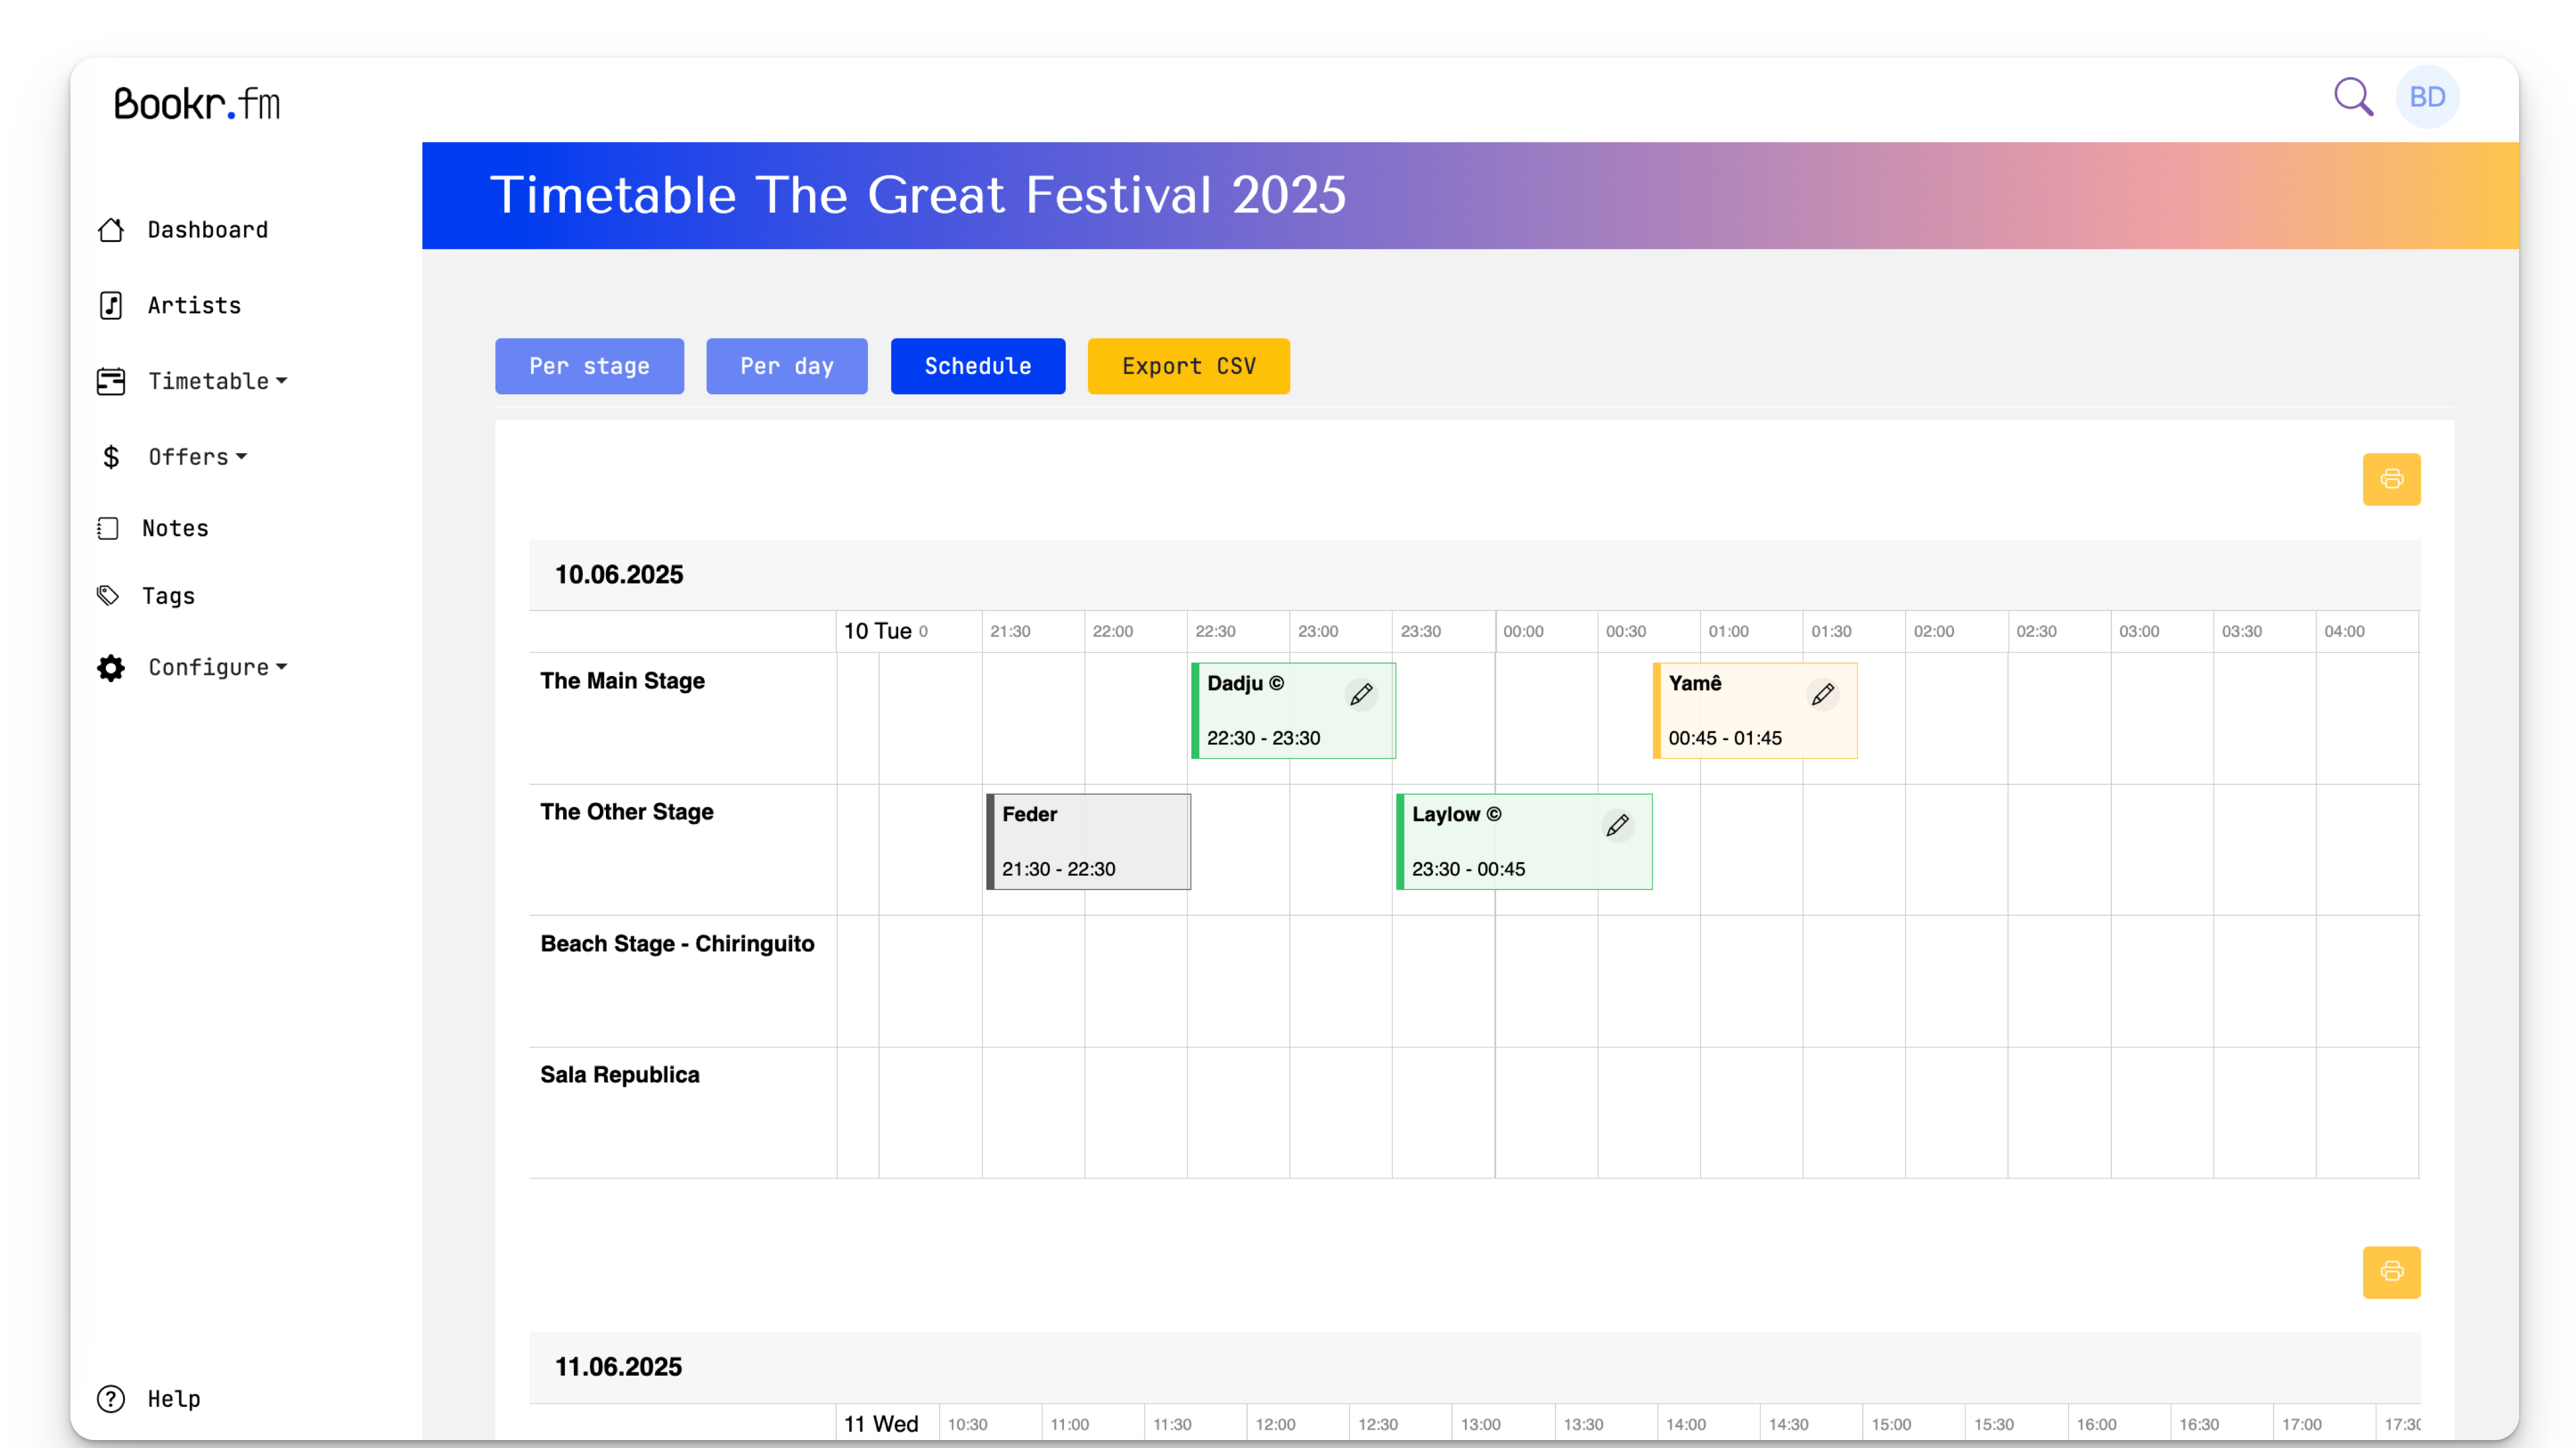Edit the Yamê slot with pencil icon
The image size is (2576, 1448).
[1822, 694]
